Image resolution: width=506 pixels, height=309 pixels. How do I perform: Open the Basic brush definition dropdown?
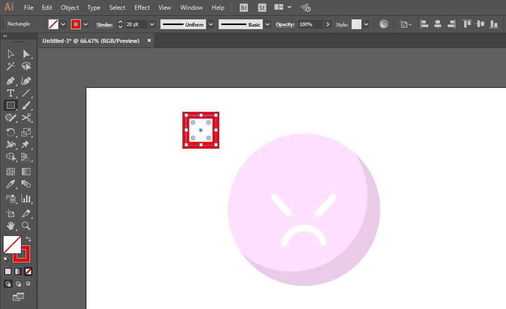click(x=267, y=24)
